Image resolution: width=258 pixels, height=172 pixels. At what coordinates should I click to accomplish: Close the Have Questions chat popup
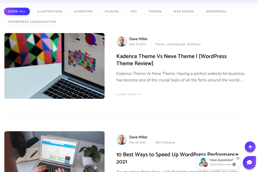coord(238,158)
